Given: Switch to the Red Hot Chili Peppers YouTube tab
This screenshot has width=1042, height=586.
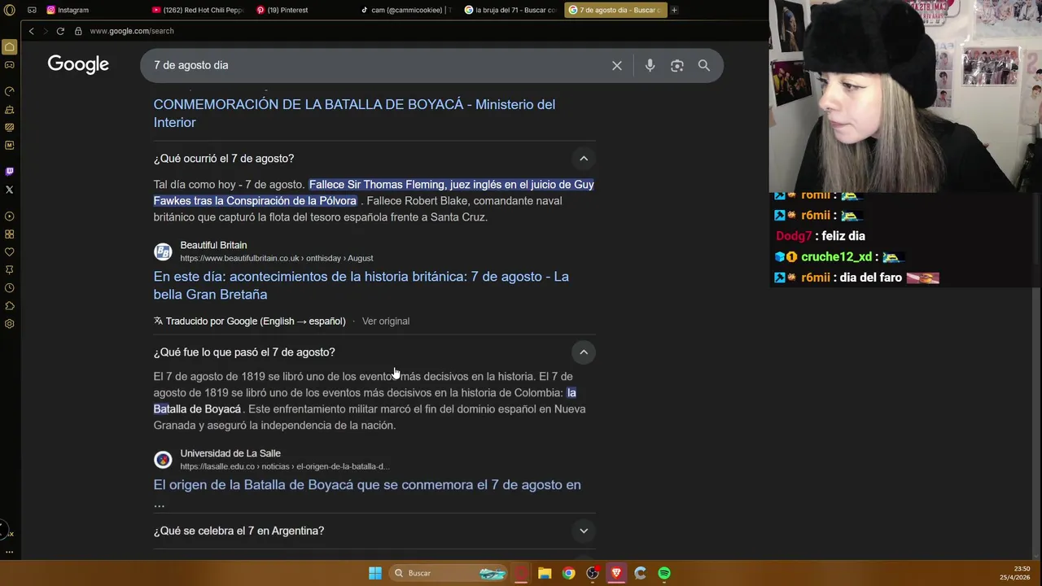Looking at the screenshot, I should [x=199, y=10].
